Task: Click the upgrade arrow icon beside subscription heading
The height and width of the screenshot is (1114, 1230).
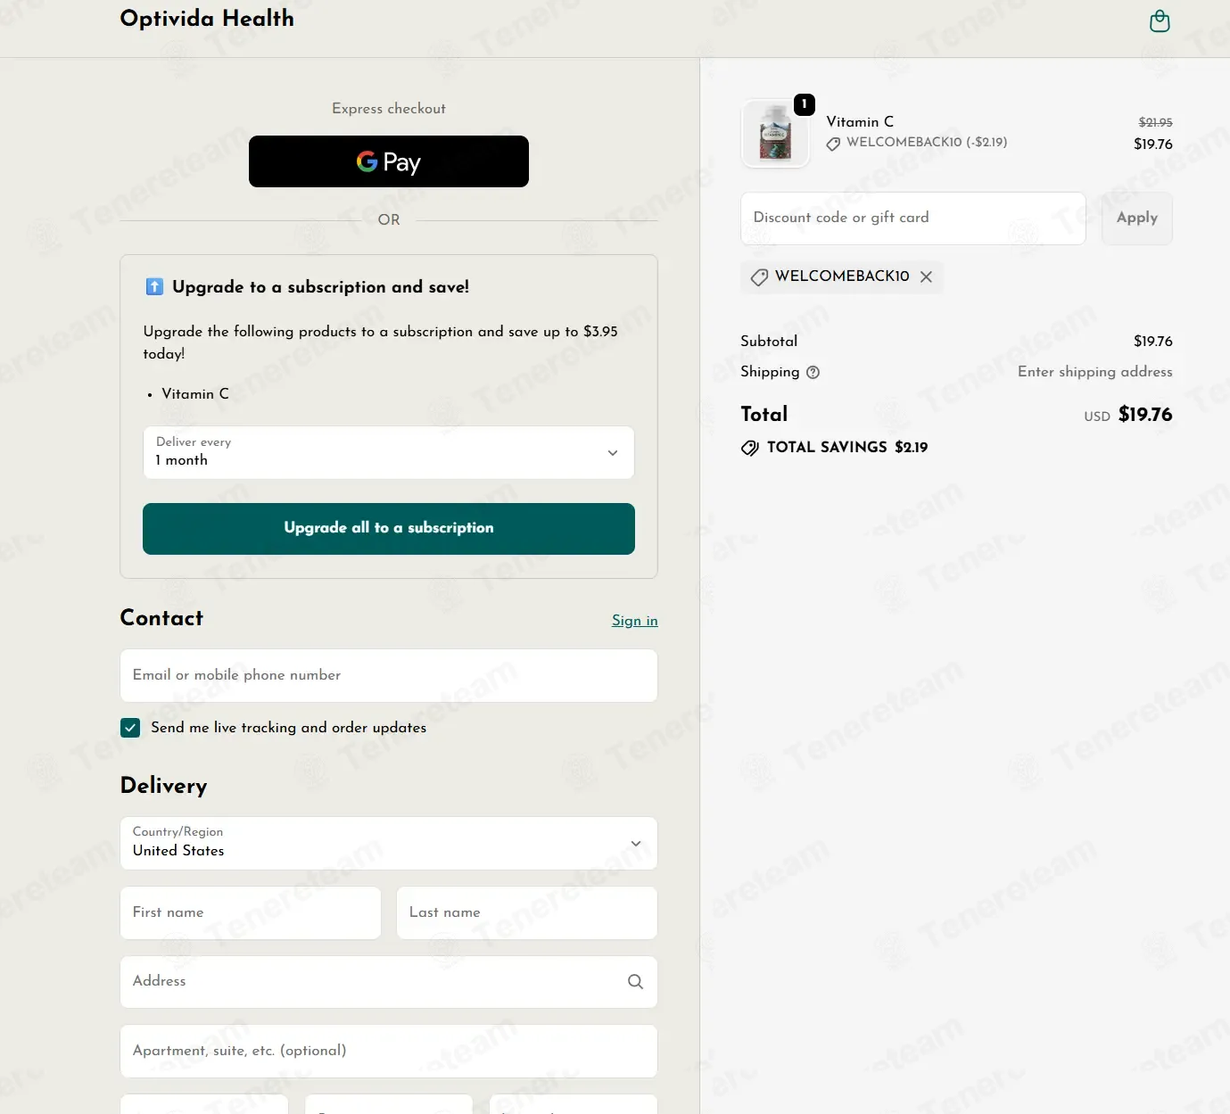Action: point(154,286)
